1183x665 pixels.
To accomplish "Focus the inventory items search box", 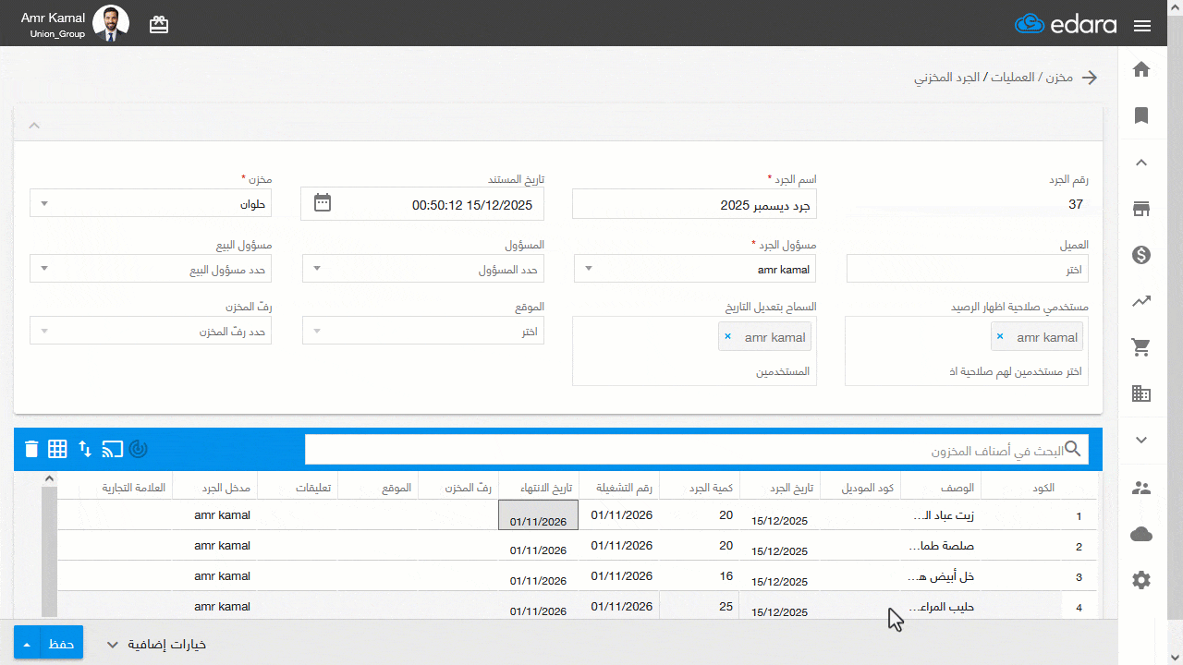I will pyautogui.click(x=697, y=450).
